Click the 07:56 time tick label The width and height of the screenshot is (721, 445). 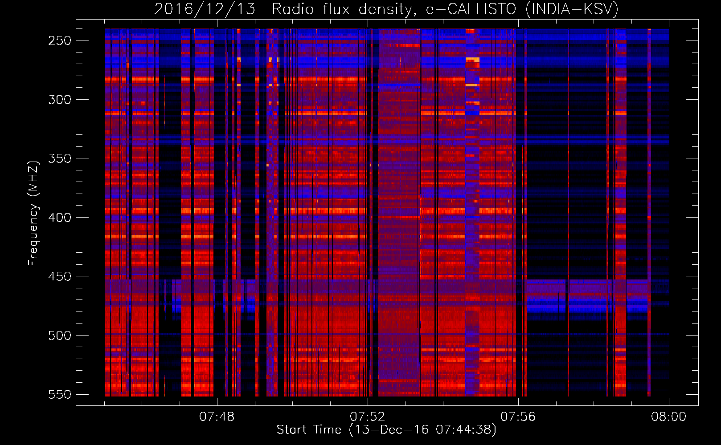click(x=518, y=417)
